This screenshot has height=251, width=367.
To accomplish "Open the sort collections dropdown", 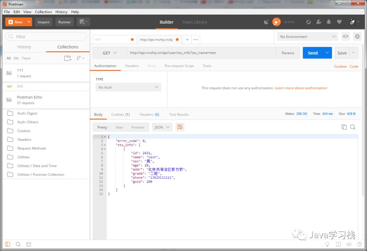I will [x=80, y=58].
